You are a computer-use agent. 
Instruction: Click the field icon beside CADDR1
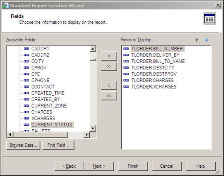[x=26, y=49]
